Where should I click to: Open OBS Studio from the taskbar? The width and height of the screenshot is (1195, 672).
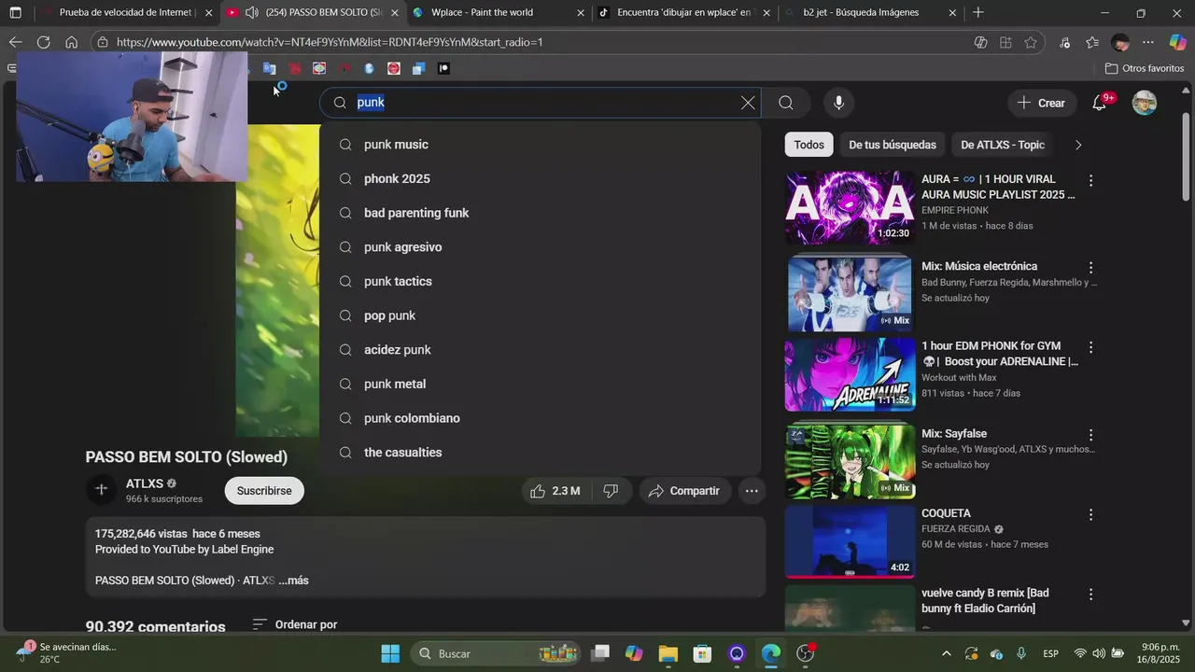click(806, 653)
